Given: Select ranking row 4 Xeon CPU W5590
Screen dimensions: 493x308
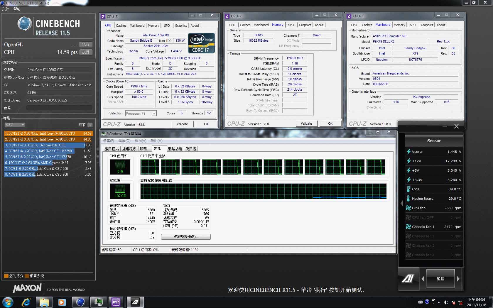Looking at the screenshot, I should 48,151.
